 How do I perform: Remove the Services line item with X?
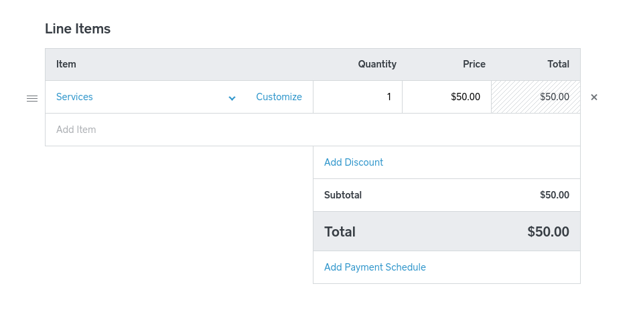tap(594, 98)
